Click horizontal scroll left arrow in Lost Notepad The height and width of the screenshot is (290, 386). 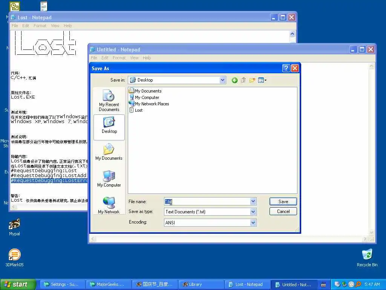tap(14, 207)
